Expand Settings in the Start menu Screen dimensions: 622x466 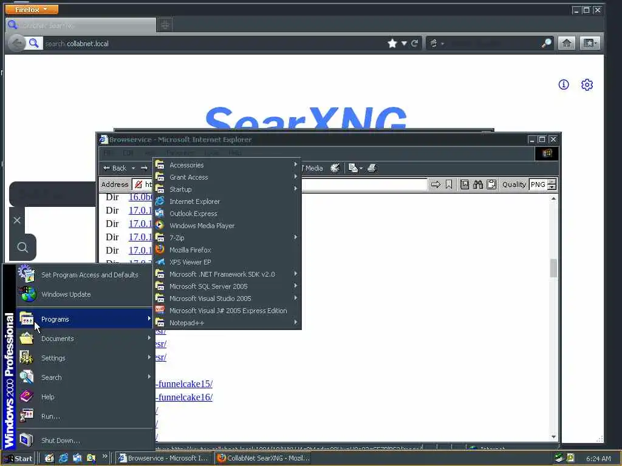coord(85,358)
